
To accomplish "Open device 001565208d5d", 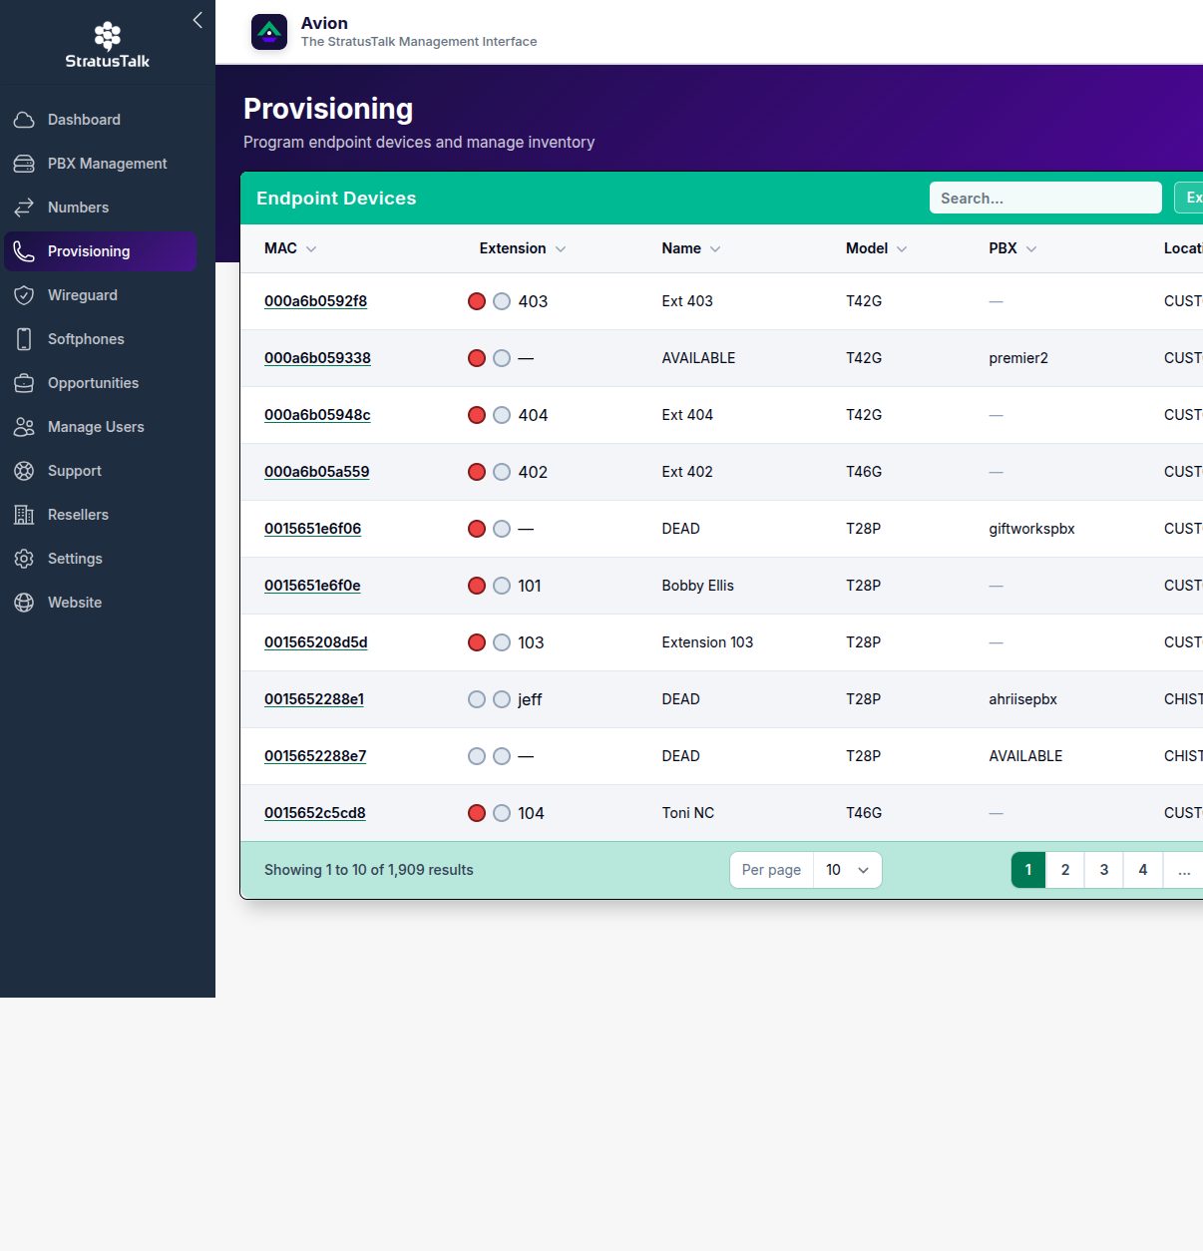I will tap(315, 642).
